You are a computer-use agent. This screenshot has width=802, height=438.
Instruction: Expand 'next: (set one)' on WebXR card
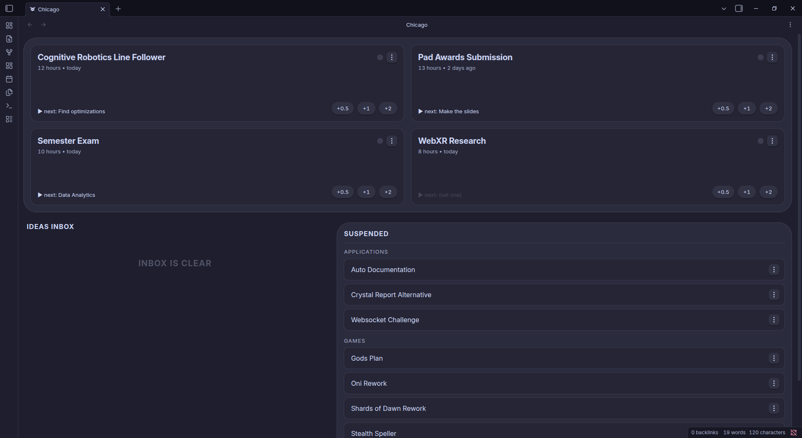[x=421, y=195]
